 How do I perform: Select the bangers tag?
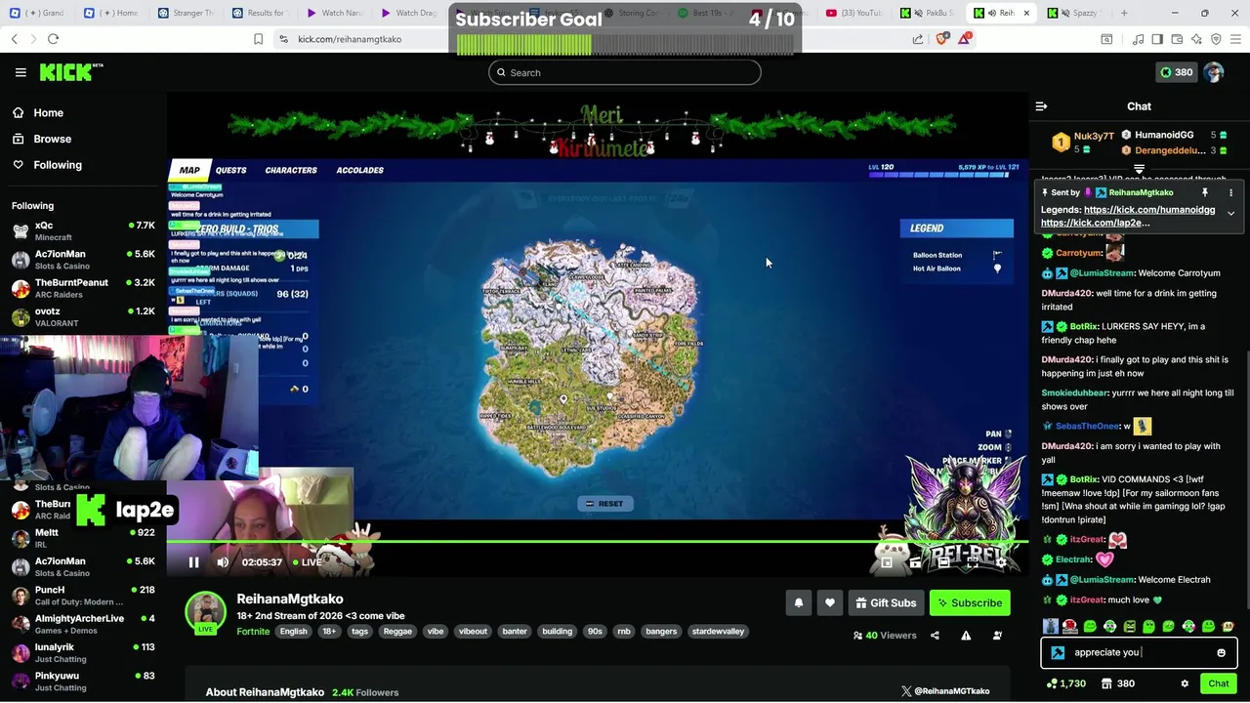point(661,632)
